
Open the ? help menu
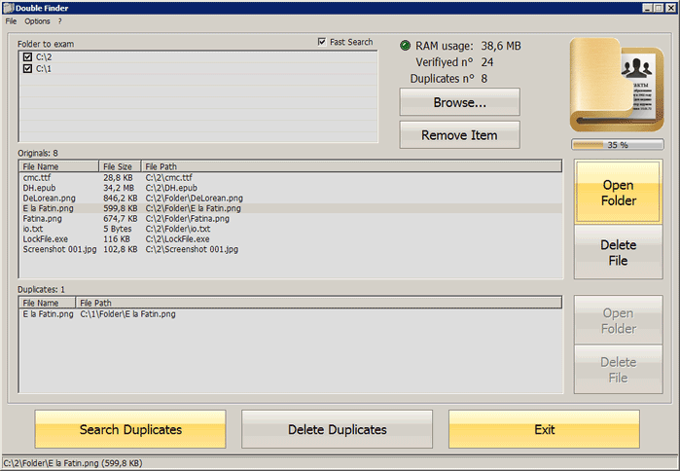59,20
